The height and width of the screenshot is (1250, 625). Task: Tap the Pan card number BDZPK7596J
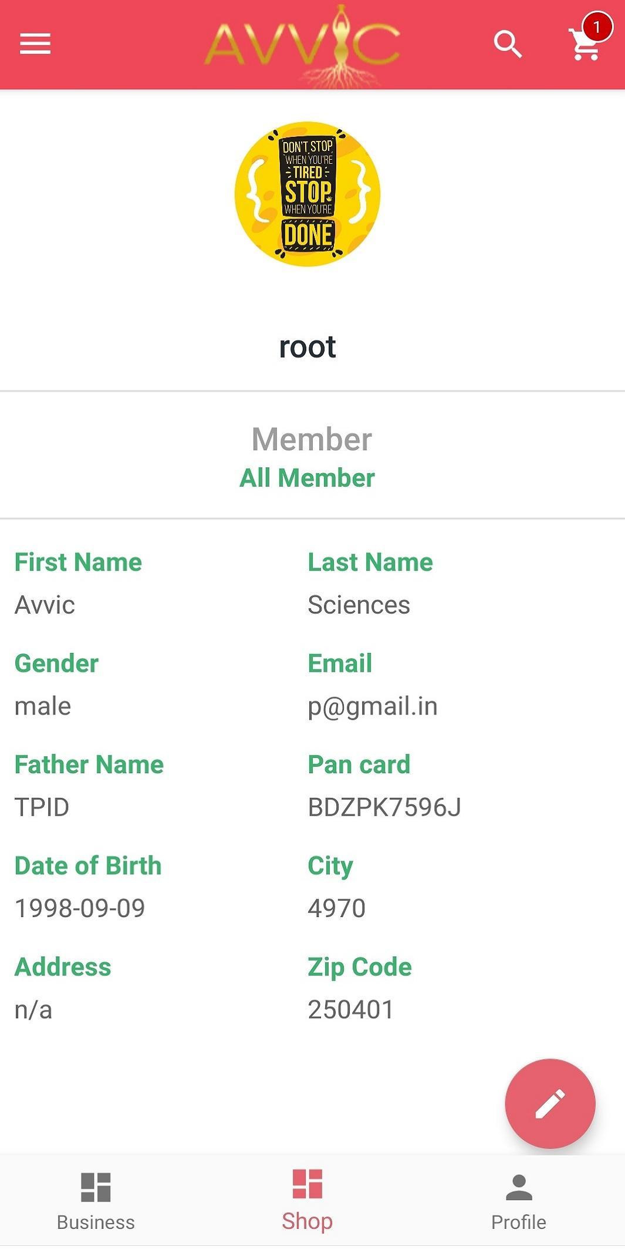click(x=384, y=807)
